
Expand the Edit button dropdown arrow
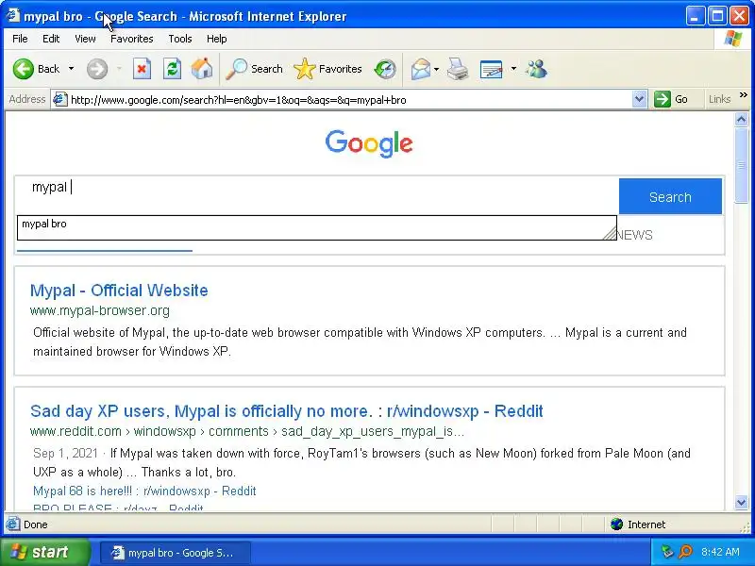click(513, 69)
